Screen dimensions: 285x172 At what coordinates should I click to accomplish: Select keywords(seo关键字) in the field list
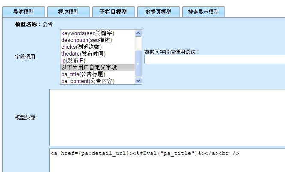click(87, 33)
